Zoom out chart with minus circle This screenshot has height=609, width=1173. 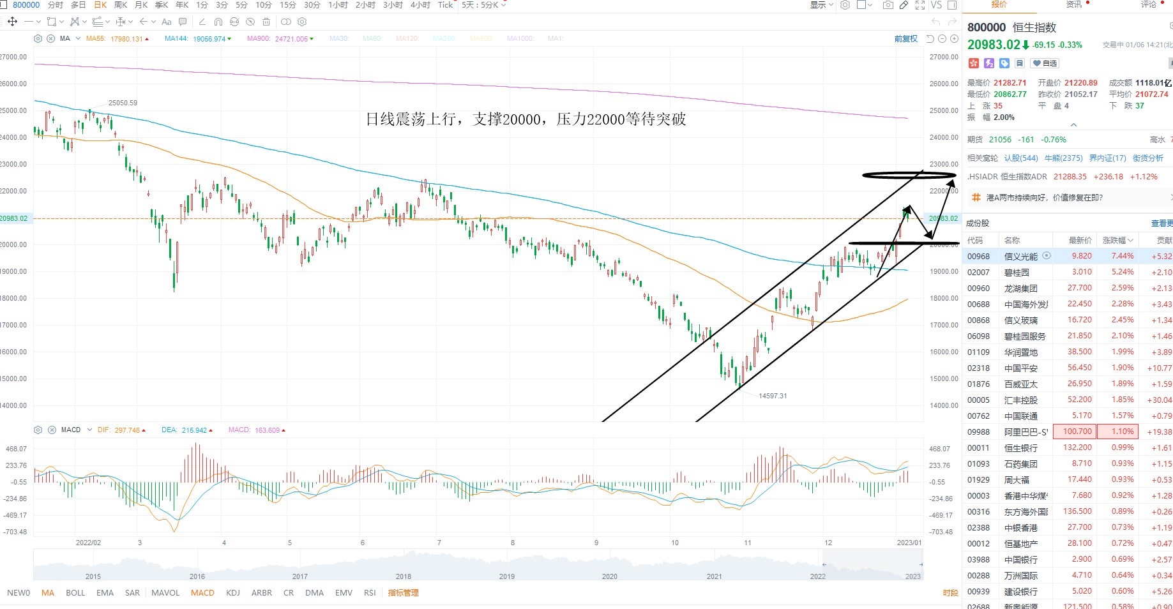(x=942, y=39)
